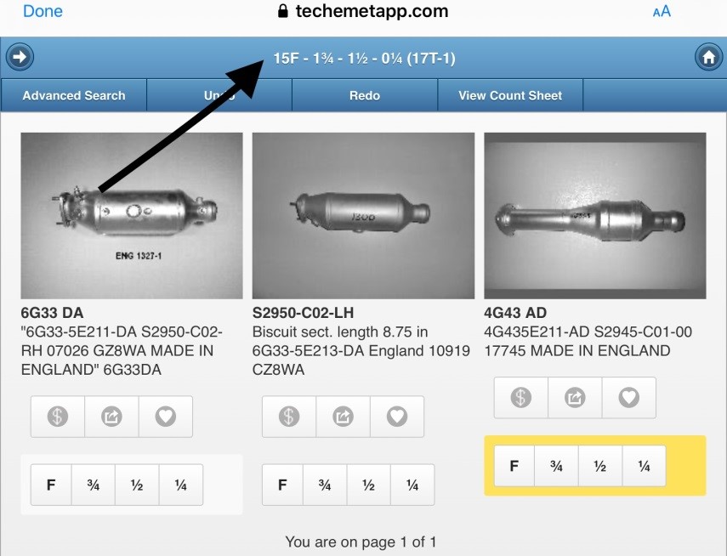Open the AA text size menu
The image size is (727, 556).
coord(661,12)
